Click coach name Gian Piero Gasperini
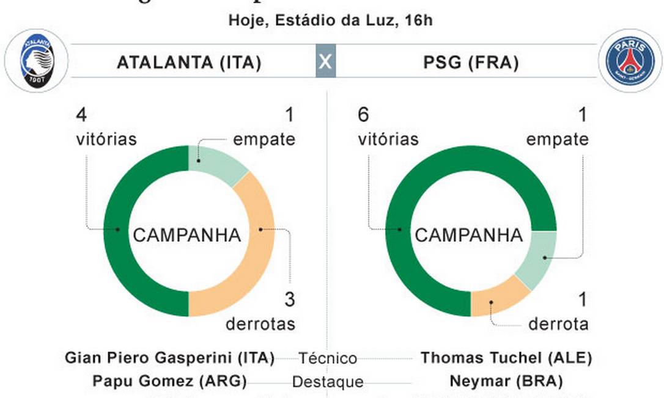The height and width of the screenshot is (398, 664). point(169,358)
